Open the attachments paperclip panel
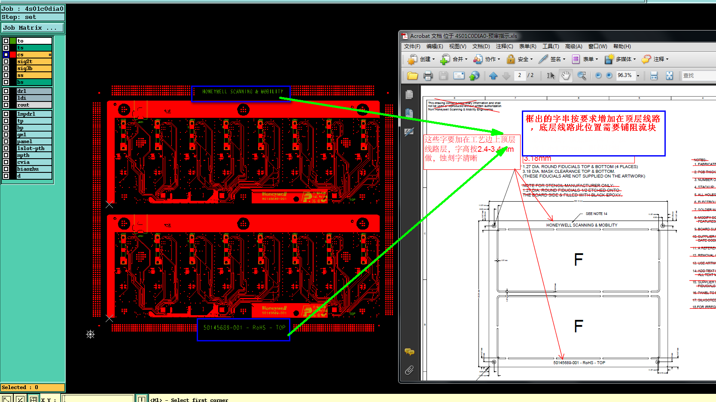The height and width of the screenshot is (402, 716). pos(409,370)
